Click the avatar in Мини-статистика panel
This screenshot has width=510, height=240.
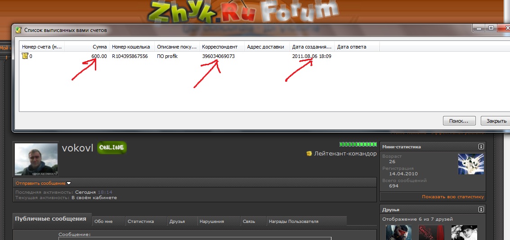[x=471, y=164]
